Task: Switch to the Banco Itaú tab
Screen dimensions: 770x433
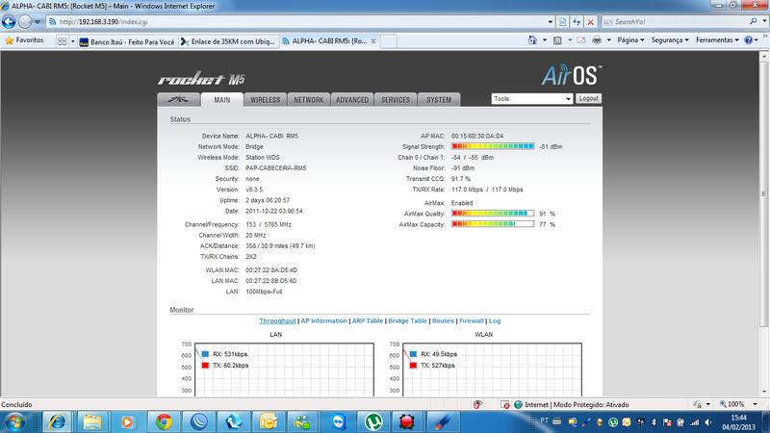Action: pos(127,41)
